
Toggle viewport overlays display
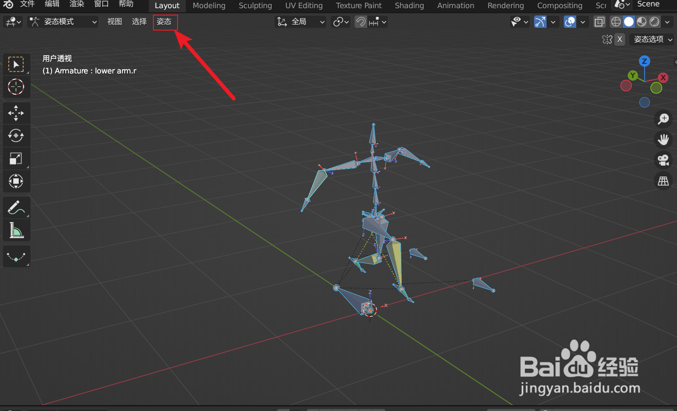point(570,21)
